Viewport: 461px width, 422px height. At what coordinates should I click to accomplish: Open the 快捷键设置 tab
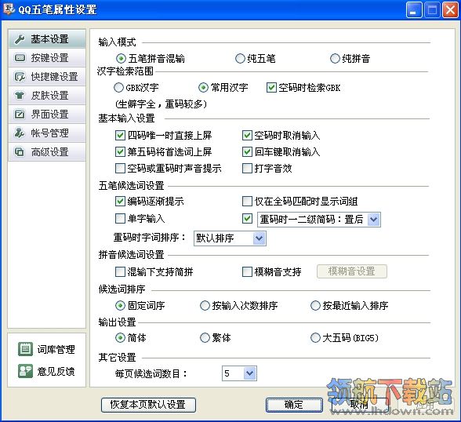[47, 76]
